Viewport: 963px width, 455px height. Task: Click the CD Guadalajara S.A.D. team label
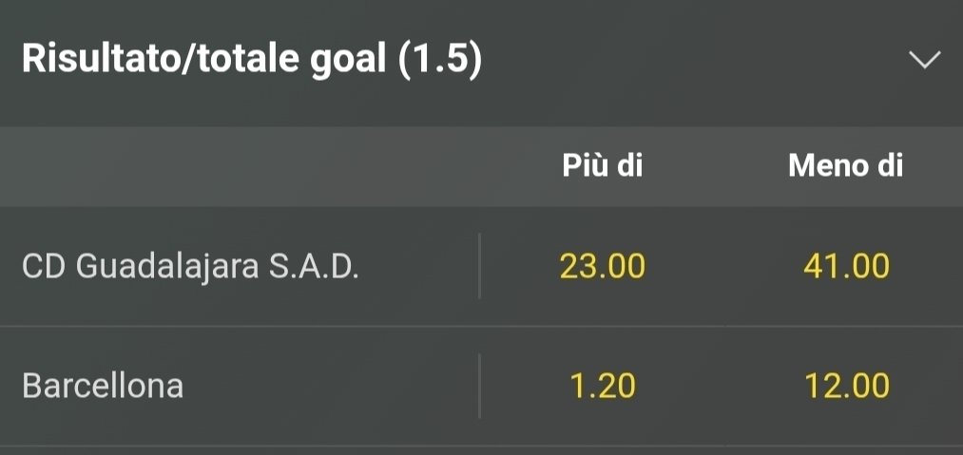pos(190,267)
